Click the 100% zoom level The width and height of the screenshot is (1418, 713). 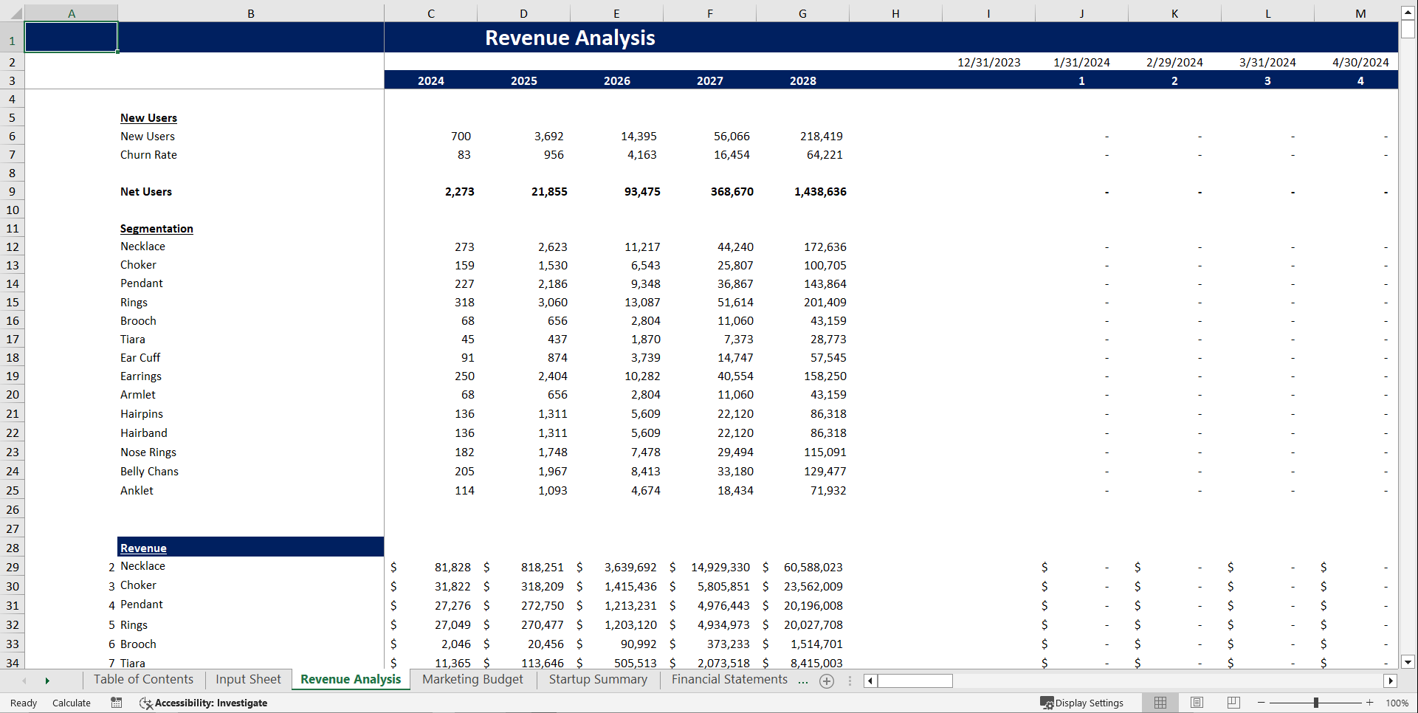pos(1397,703)
